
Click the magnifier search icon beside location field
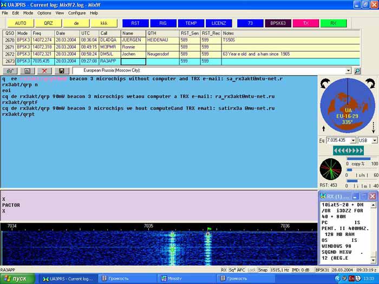pos(357,71)
